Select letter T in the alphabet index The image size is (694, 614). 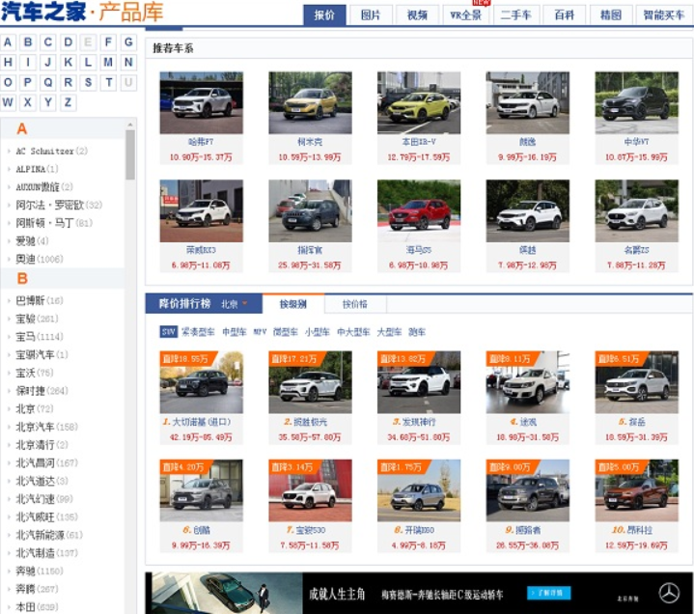(x=108, y=82)
